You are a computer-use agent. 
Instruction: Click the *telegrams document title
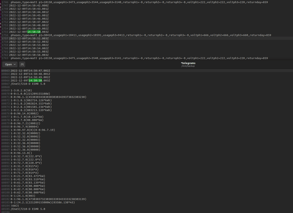tap(188, 63)
